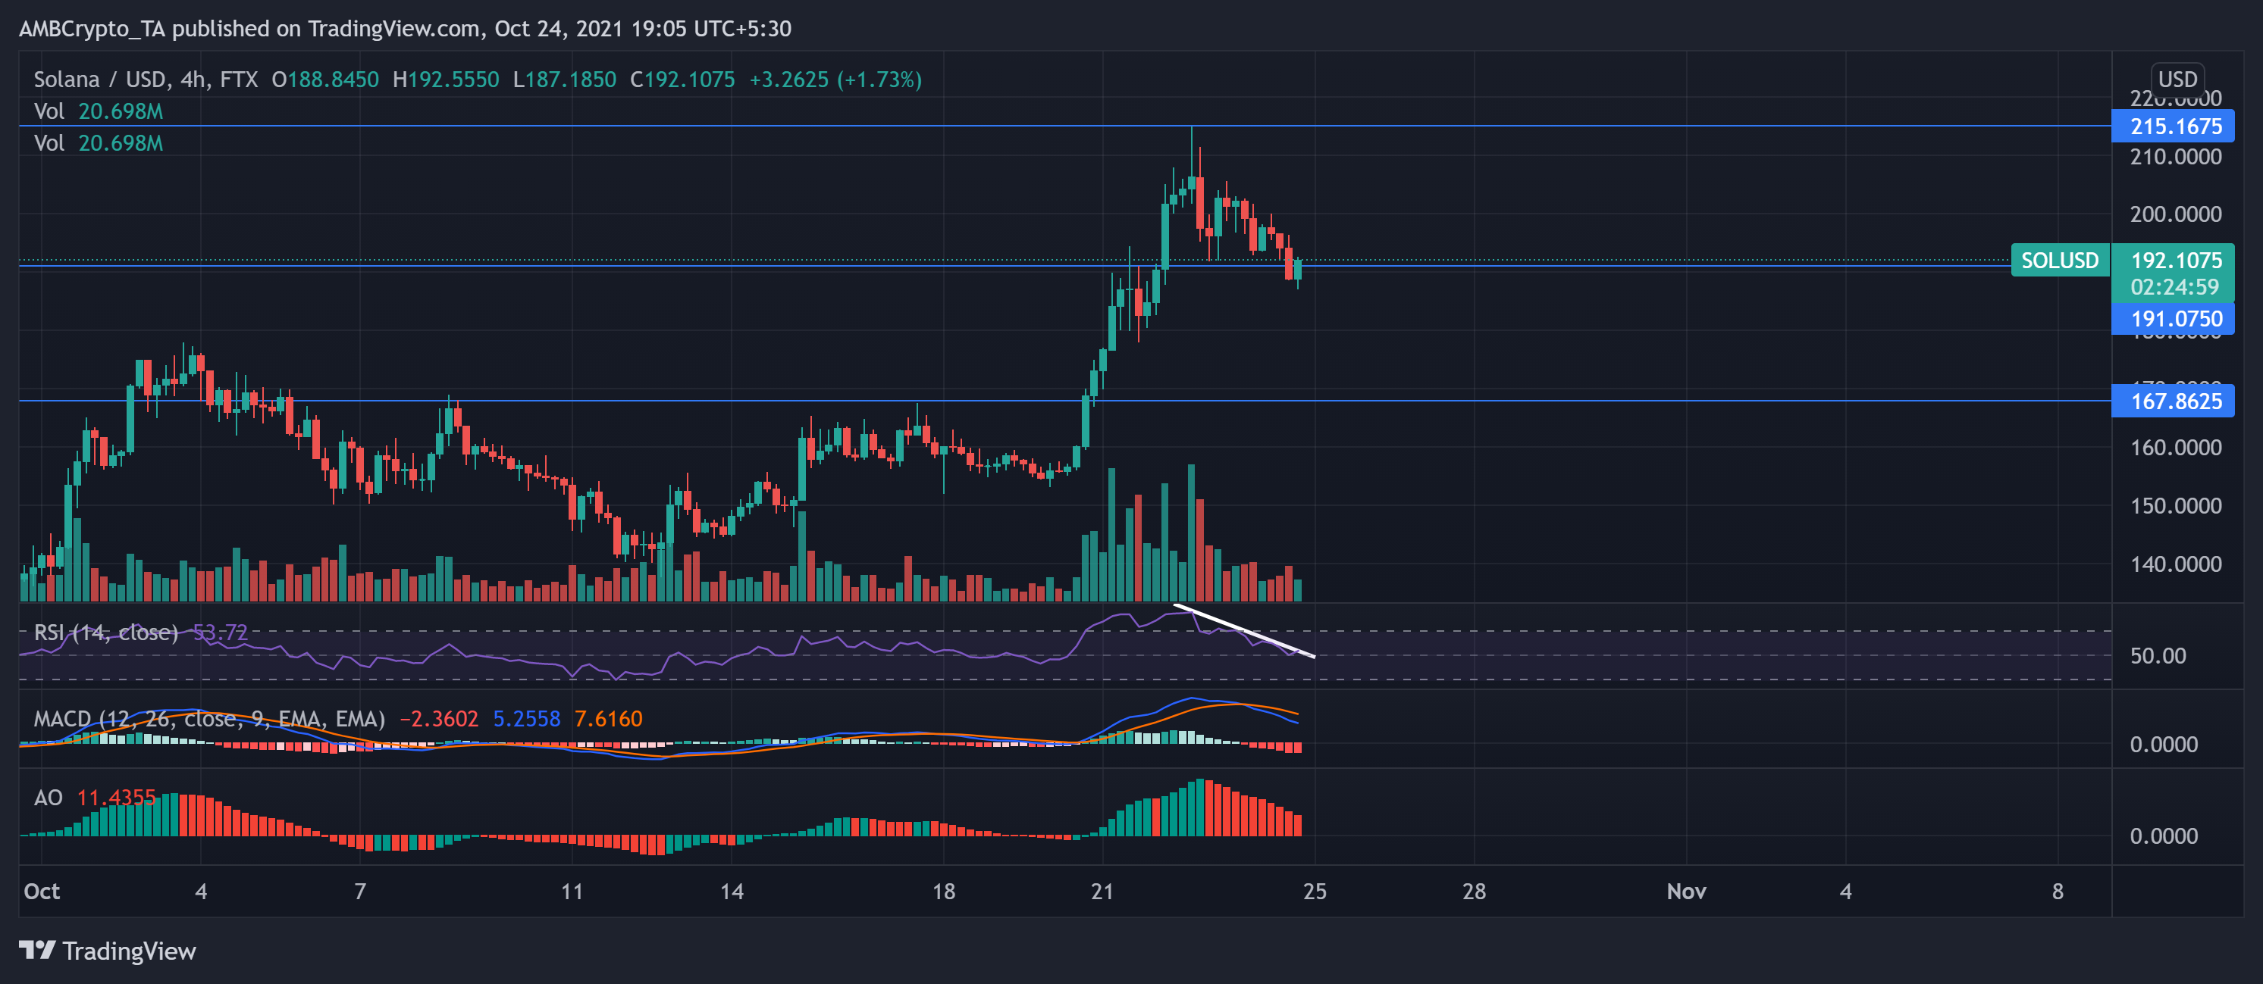Click the TradingView logo icon
2263x984 pixels.
(37, 951)
